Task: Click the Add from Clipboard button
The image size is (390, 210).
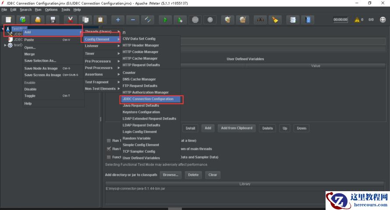Action: (237, 128)
